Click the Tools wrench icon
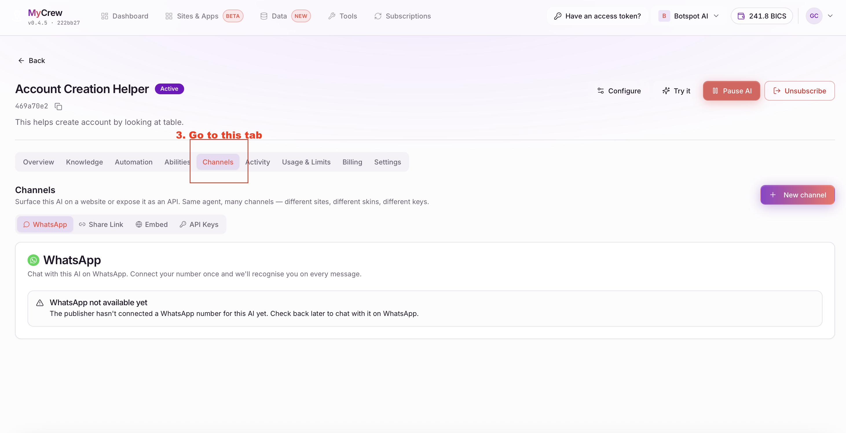The height and width of the screenshot is (433, 846). point(332,16)
